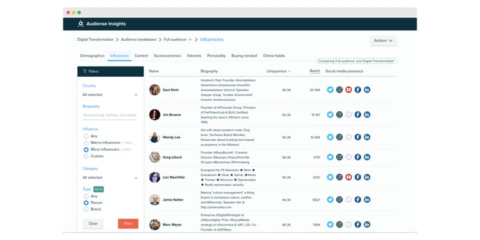
Task: Open Jamie Notter's Facebook icon
Action: (357, 199)
